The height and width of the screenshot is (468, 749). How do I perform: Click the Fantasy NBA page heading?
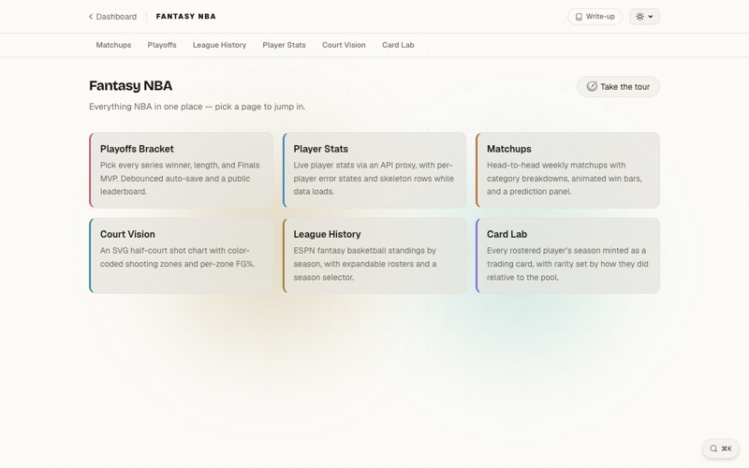click(x=130, y=85)
